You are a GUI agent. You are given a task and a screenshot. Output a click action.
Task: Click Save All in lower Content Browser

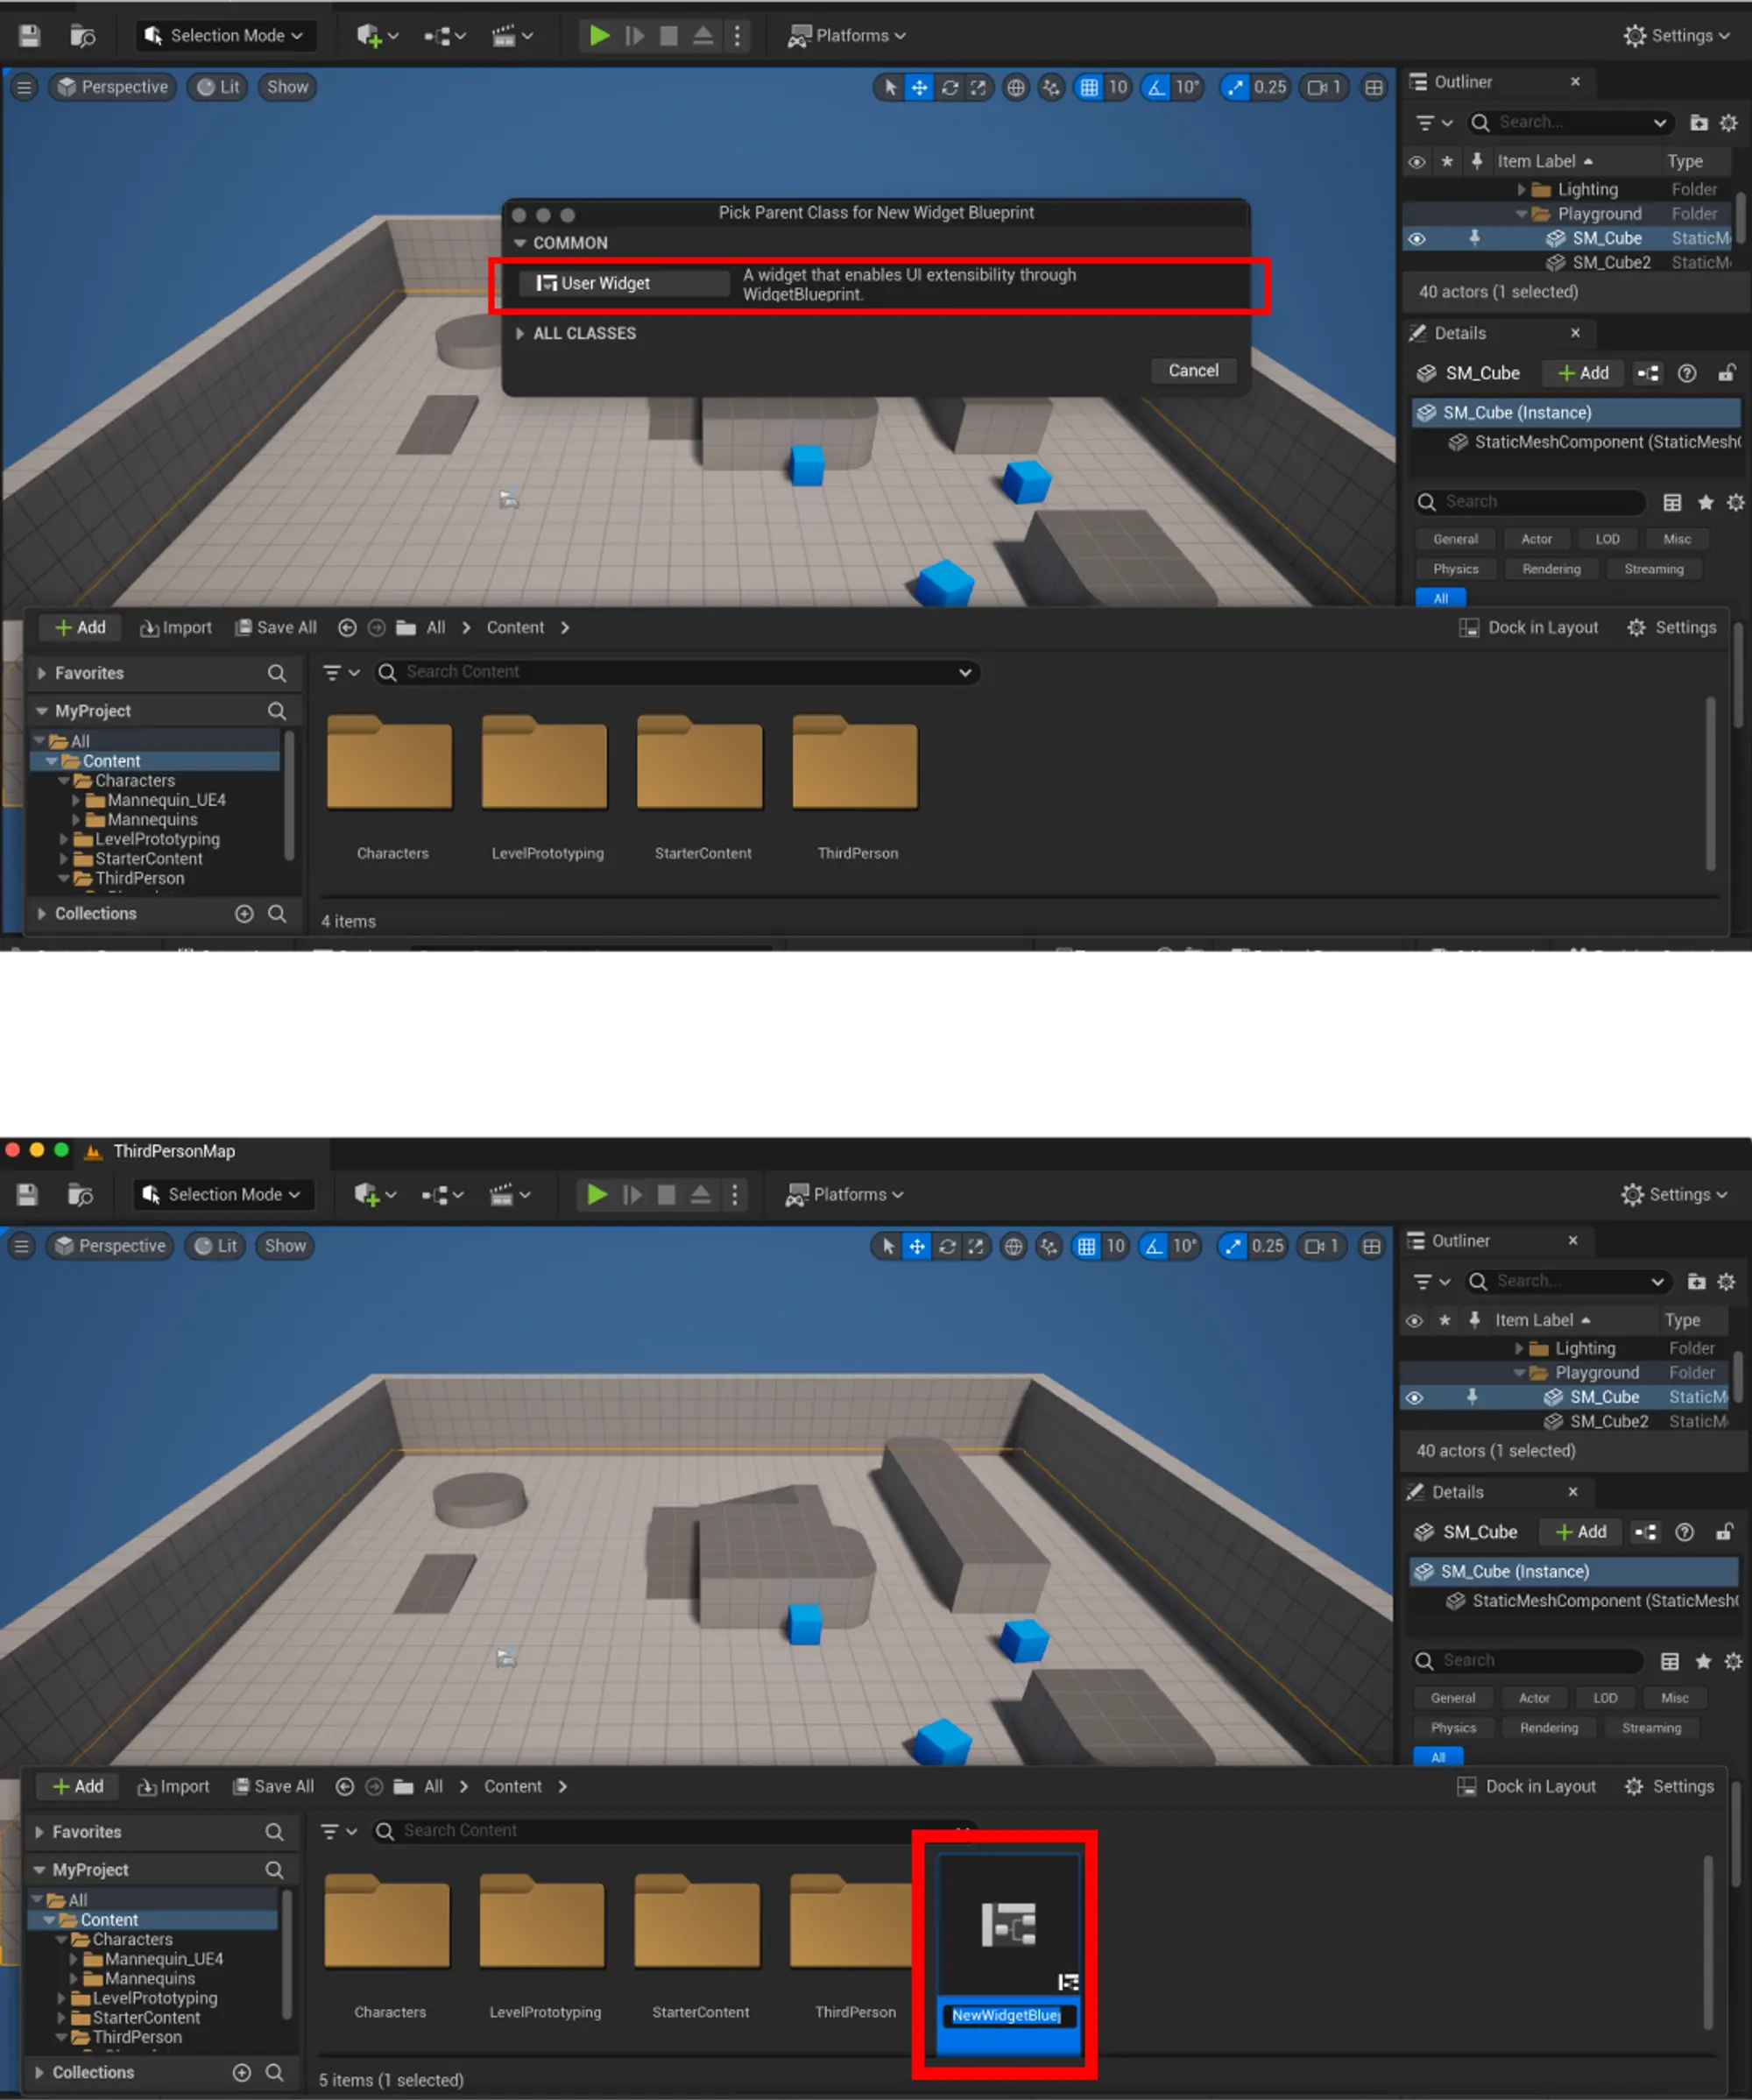click(273, 1786)
